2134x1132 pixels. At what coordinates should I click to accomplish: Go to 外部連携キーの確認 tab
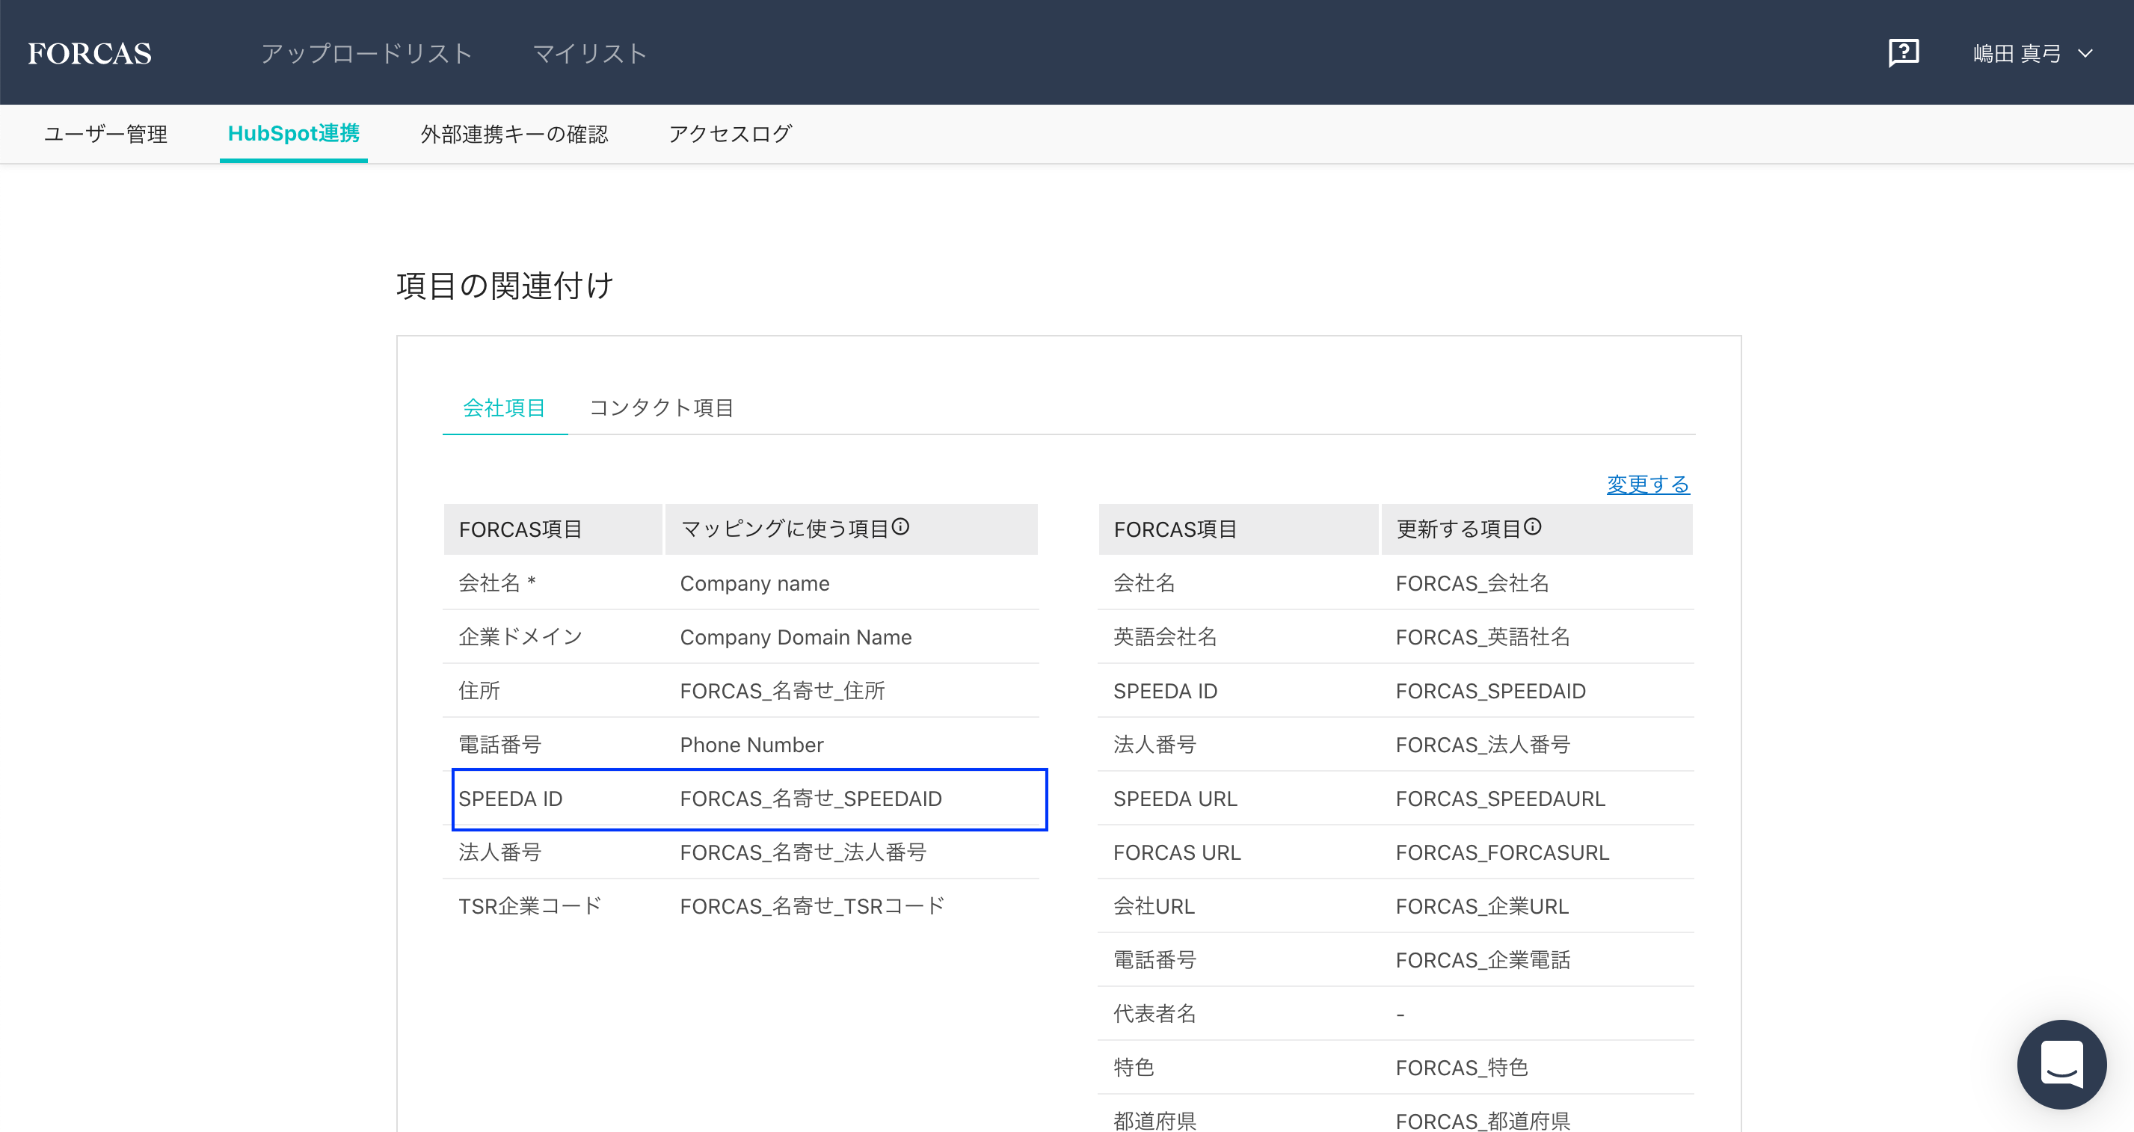(x=514, y=134)
